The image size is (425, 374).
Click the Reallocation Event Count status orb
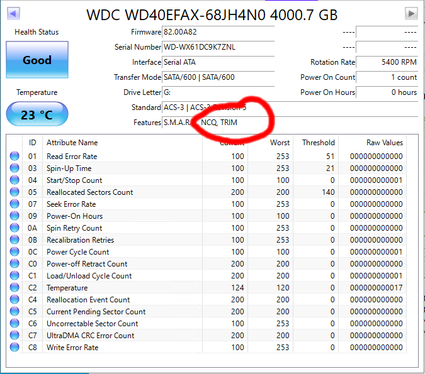pyautogui.click(x=14, y=299)
